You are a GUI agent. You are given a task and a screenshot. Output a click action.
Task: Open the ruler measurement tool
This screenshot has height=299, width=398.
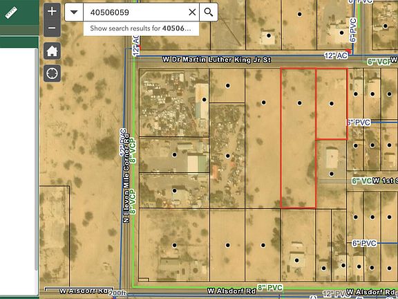(x=12, y=12)
